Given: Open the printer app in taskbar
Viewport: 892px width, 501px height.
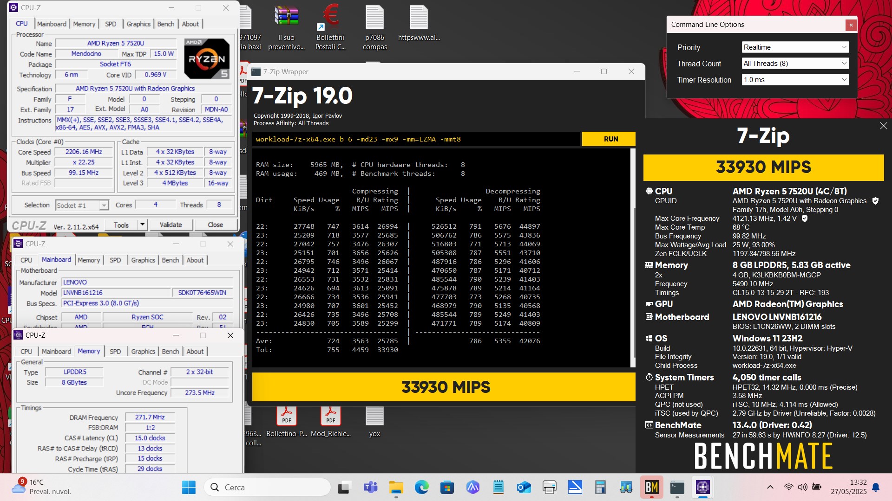Looking at the screenshot, I should click(550, 487).
